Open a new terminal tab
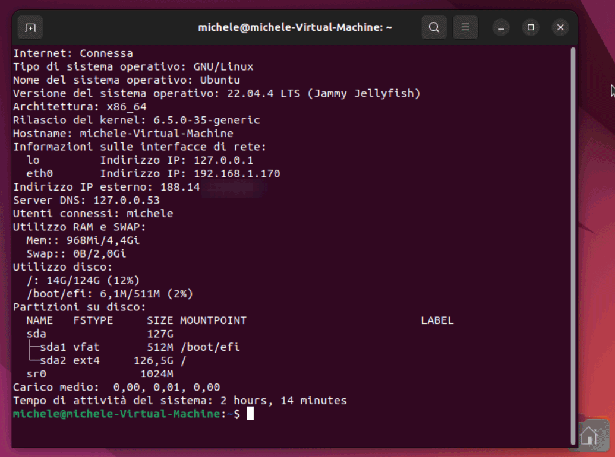The width and height of the screenshot is (615, 457). click(x=30, y=27)
